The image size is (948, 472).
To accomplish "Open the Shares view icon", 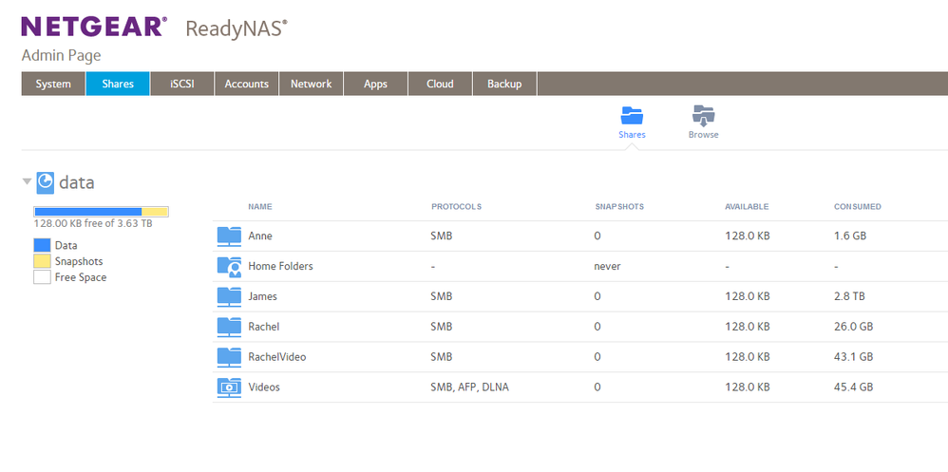I will (632, 116).
